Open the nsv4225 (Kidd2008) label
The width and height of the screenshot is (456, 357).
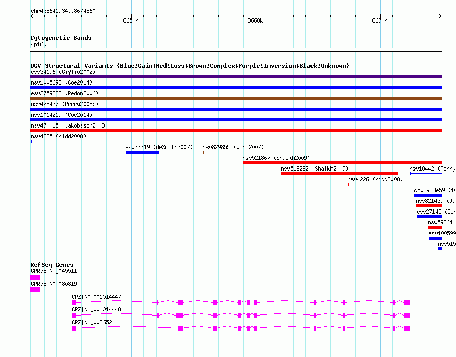58,136
